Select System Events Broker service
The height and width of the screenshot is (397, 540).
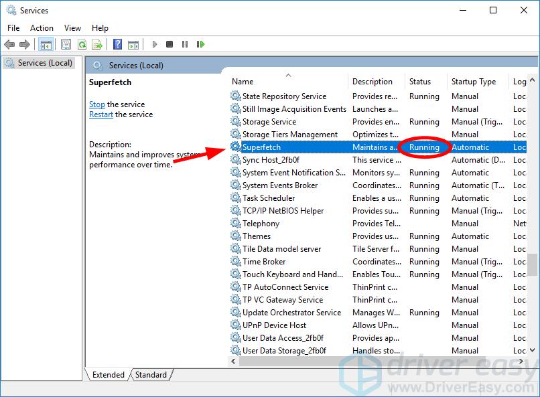(x=378, y=185)
